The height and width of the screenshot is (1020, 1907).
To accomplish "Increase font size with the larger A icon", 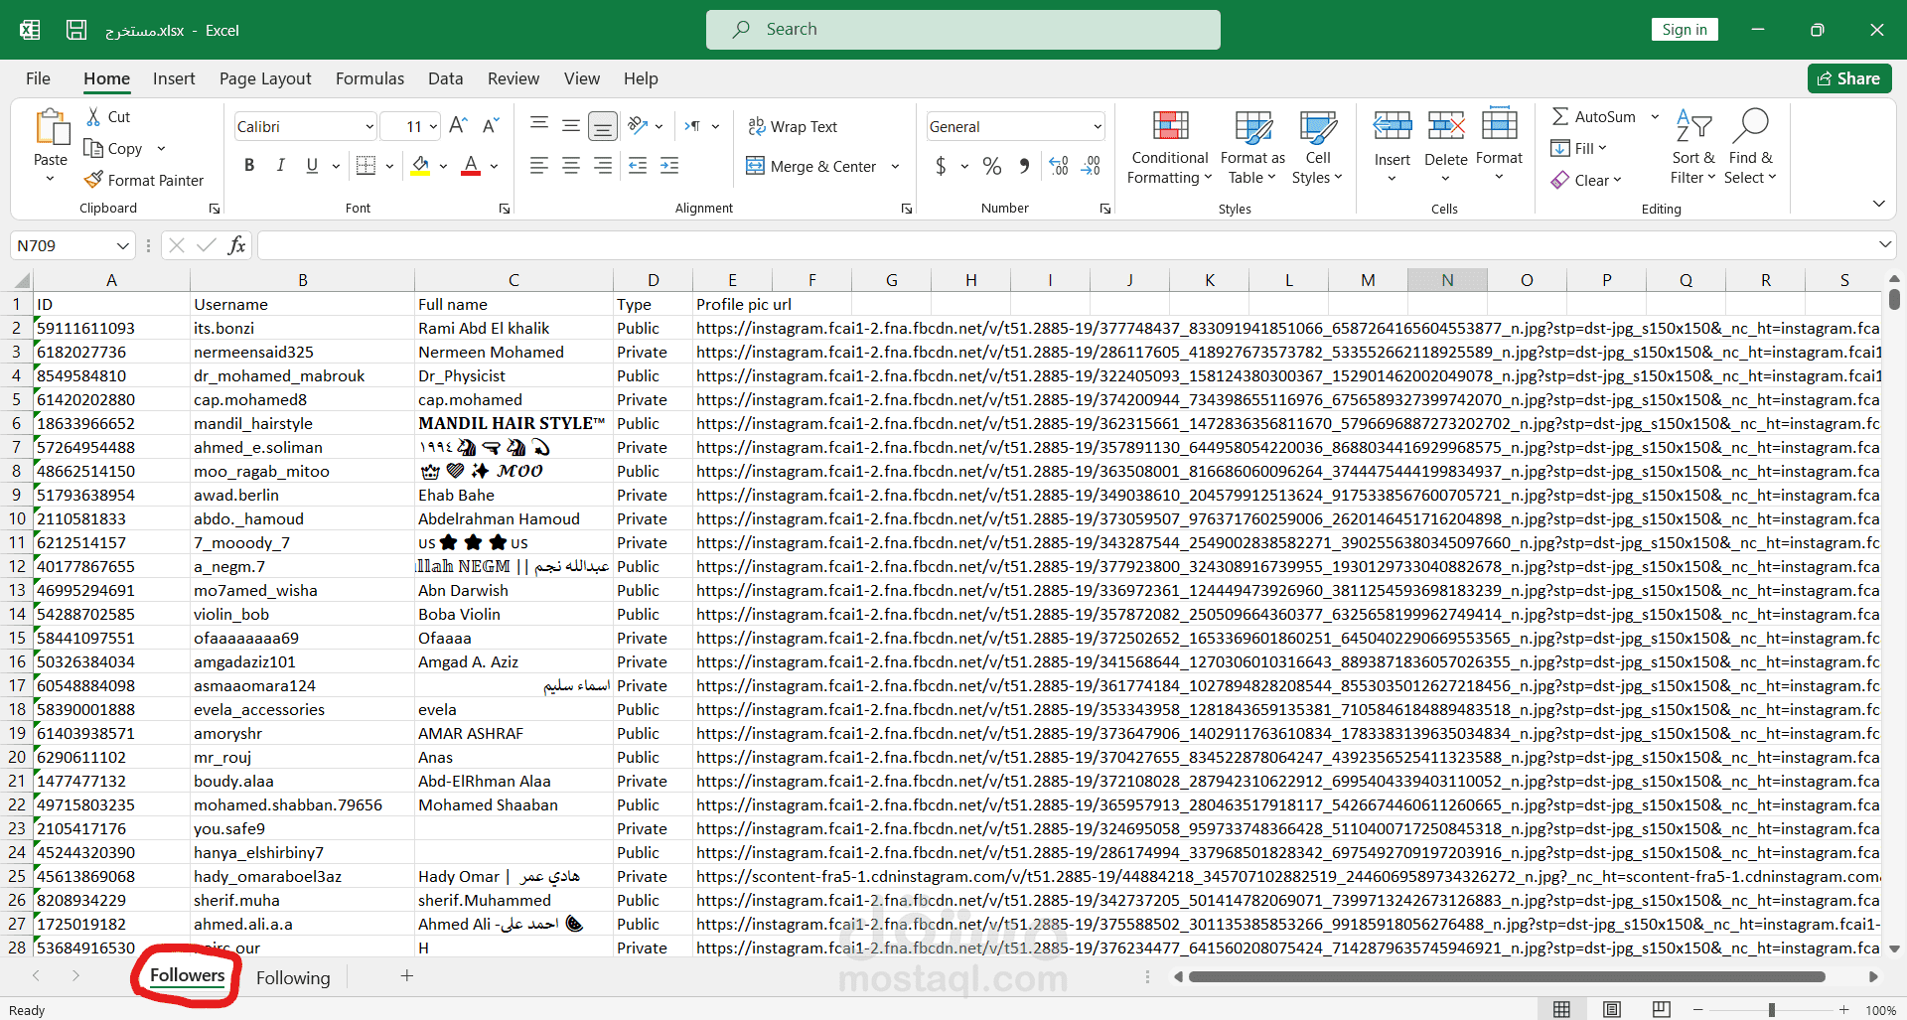I will point(458,126).
